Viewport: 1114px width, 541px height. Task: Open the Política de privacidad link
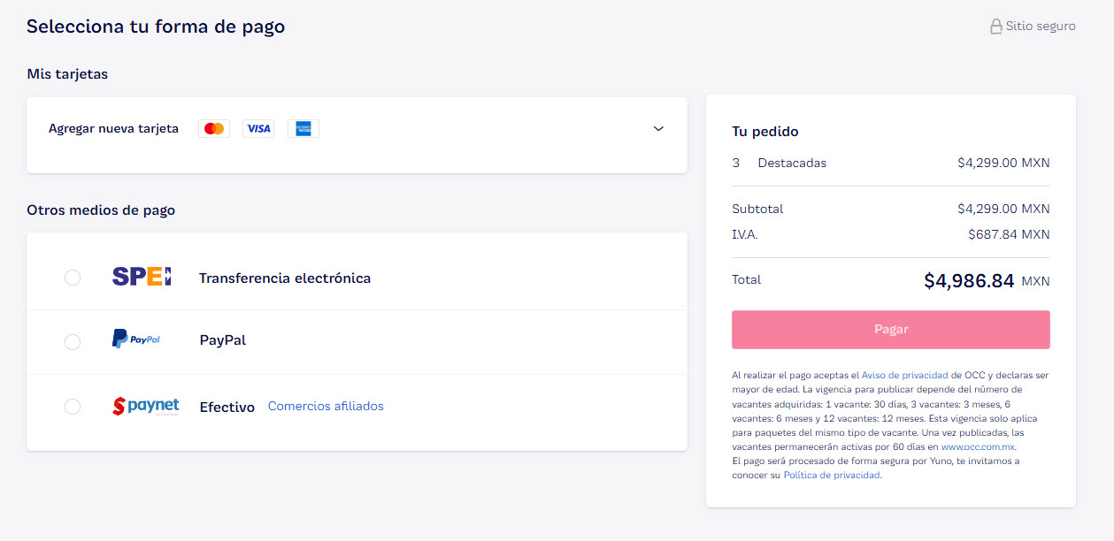tap(832, 476)
